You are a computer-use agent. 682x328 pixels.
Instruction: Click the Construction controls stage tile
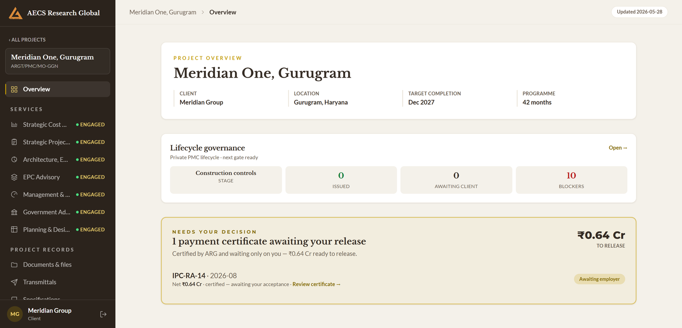pos(226,180)
